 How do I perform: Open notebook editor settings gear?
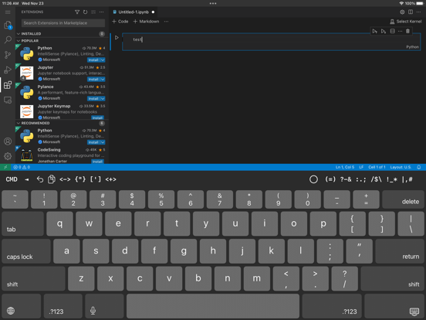[x=402, y=12]
